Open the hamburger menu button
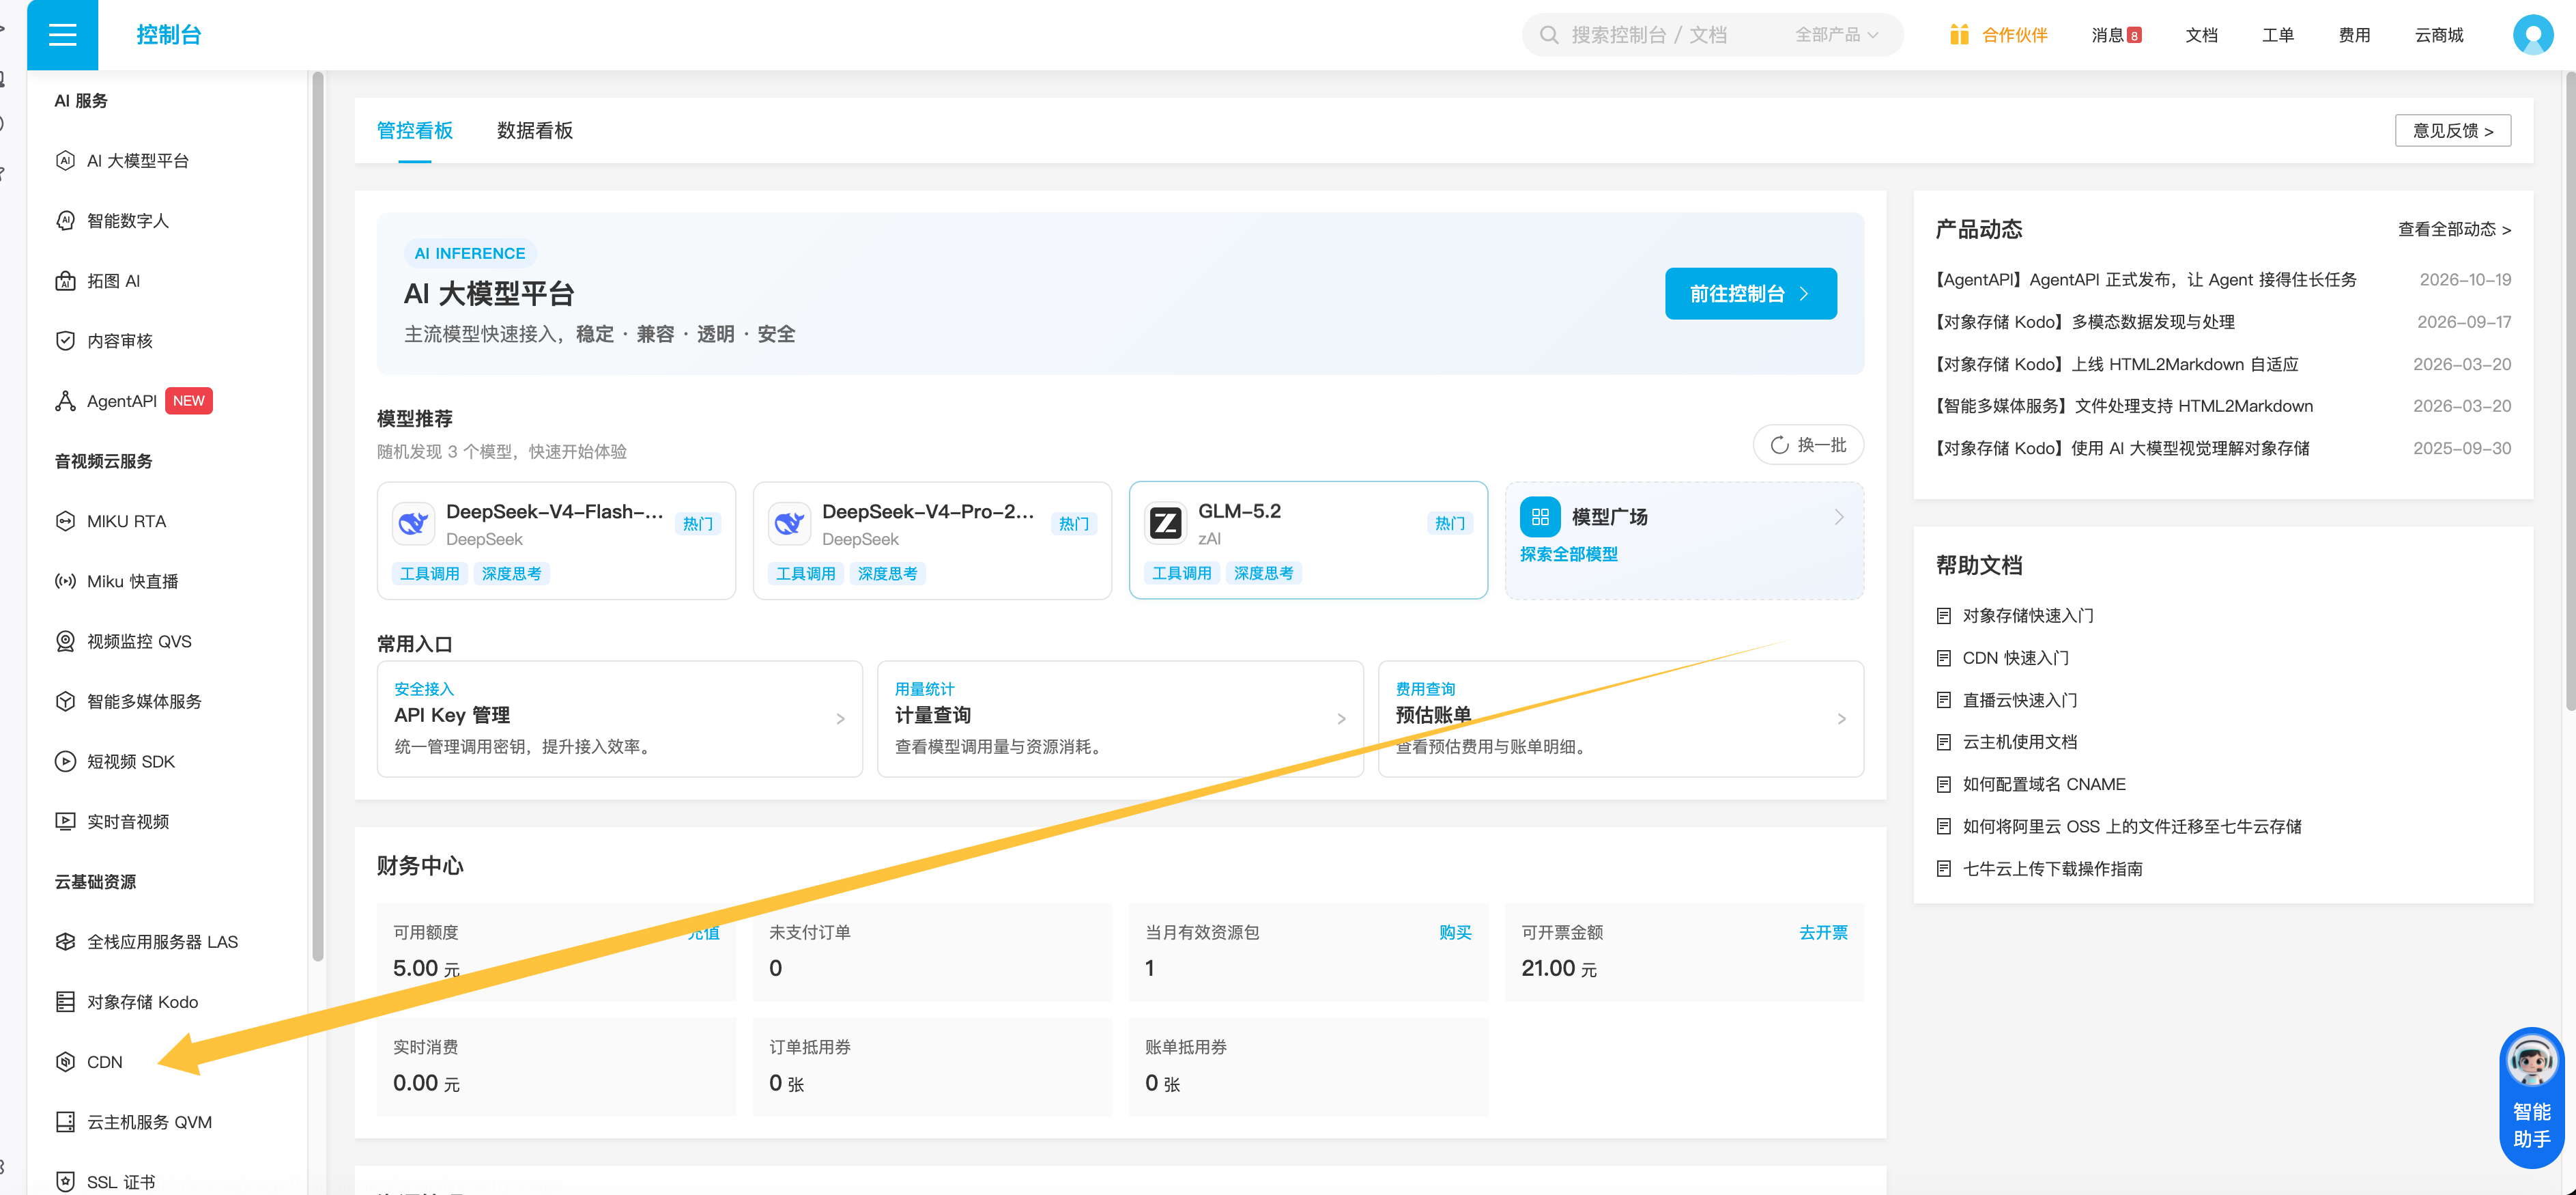Screen dimensions: 2576x1195 click(x=62, y=35)
